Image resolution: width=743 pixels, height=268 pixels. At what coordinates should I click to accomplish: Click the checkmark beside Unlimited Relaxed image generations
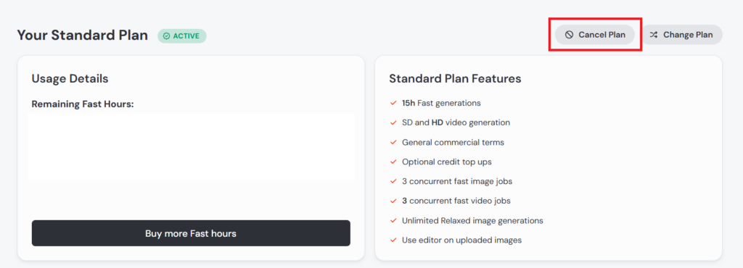pos(393,221)
